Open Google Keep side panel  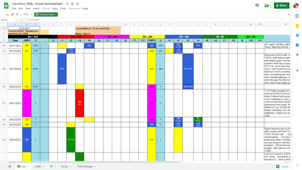[297, 26]
